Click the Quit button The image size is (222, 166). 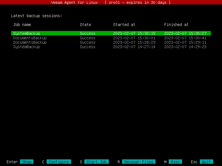[x=206, y=162]
